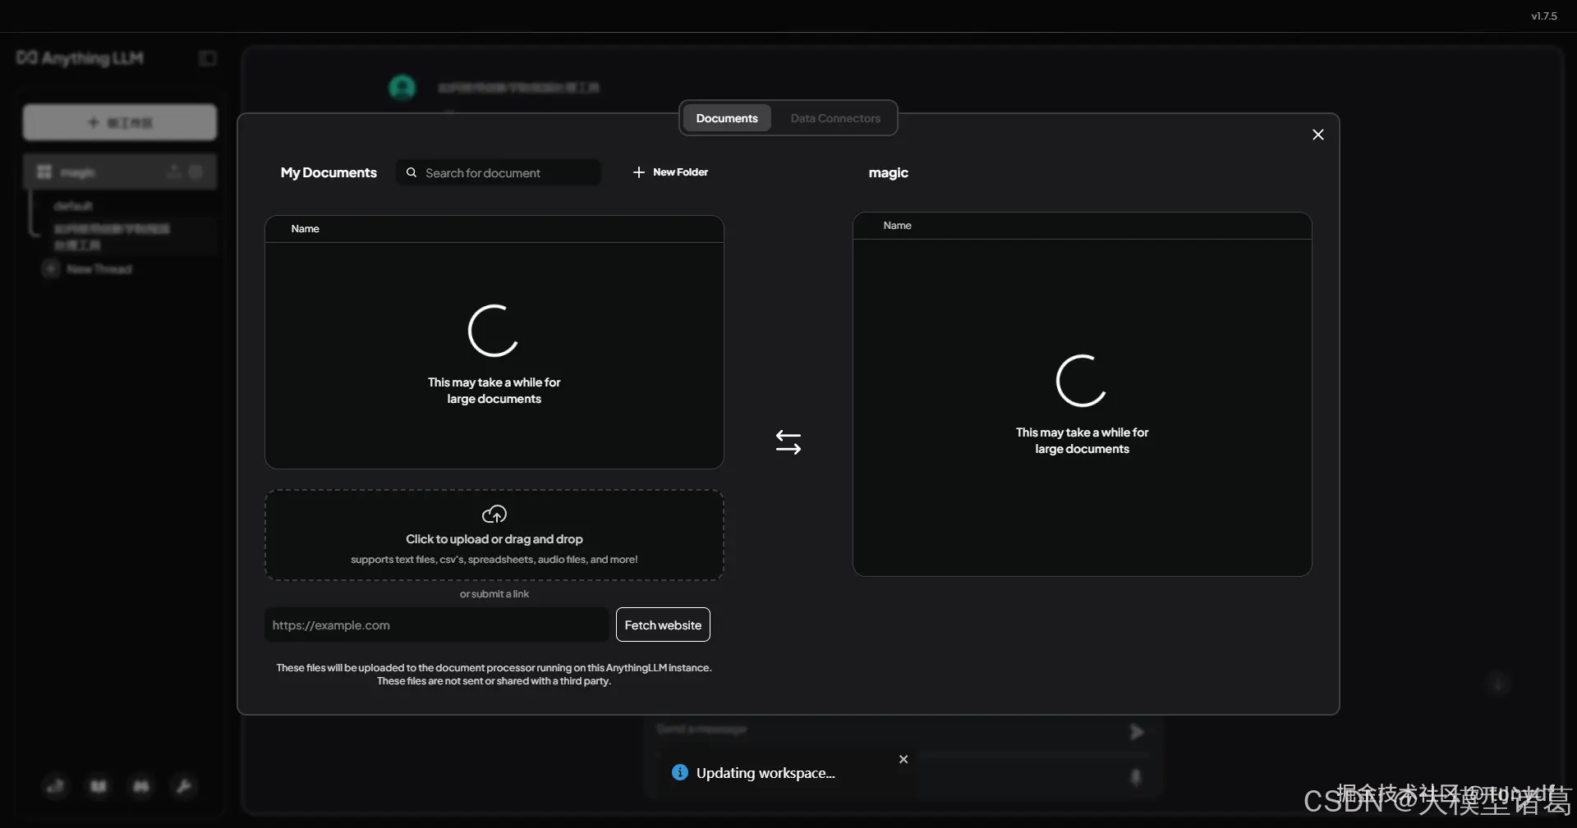Click the third footer icon beside wrench
The image size is (1577, 828).
click(x=141, y=786)
